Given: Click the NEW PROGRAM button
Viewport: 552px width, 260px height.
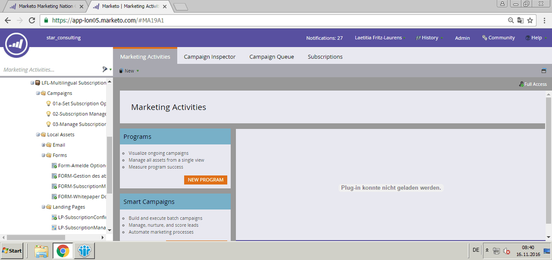Looking at the screenshot, I should [x=207, y=180].
